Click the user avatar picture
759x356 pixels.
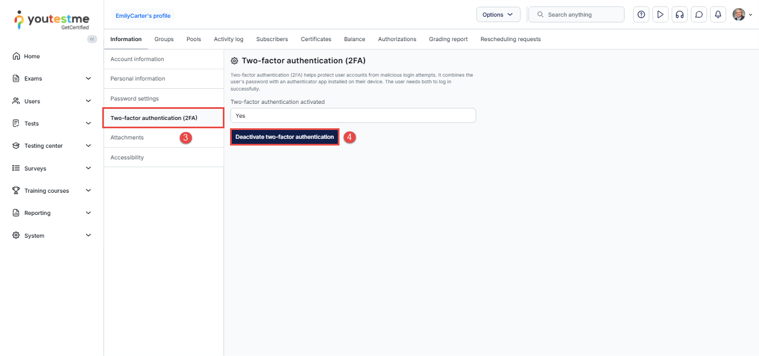(738, 15)
